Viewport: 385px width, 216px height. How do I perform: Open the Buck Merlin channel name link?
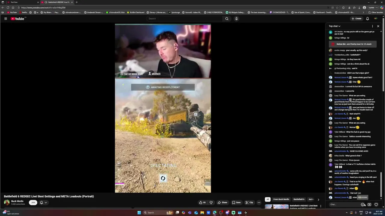click(17, 201)
